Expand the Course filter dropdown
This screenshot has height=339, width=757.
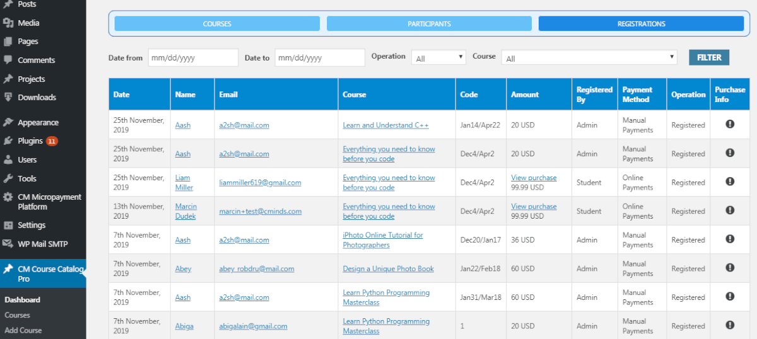click(589, 58)
